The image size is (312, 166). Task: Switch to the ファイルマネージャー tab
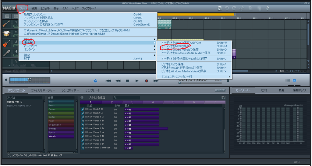pyautogui.click(x=43, y=90)
